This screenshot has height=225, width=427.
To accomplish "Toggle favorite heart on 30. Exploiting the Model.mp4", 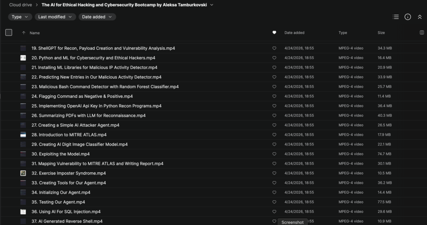I will [x=274, y=154].
